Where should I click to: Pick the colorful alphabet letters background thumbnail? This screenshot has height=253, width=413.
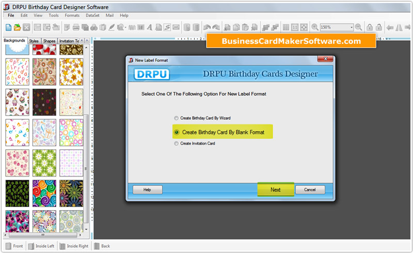(18, 72)
